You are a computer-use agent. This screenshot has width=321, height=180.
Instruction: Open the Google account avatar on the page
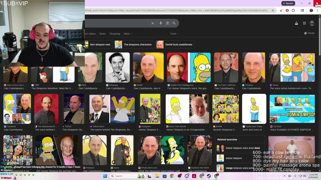click(x=312, y=23)
